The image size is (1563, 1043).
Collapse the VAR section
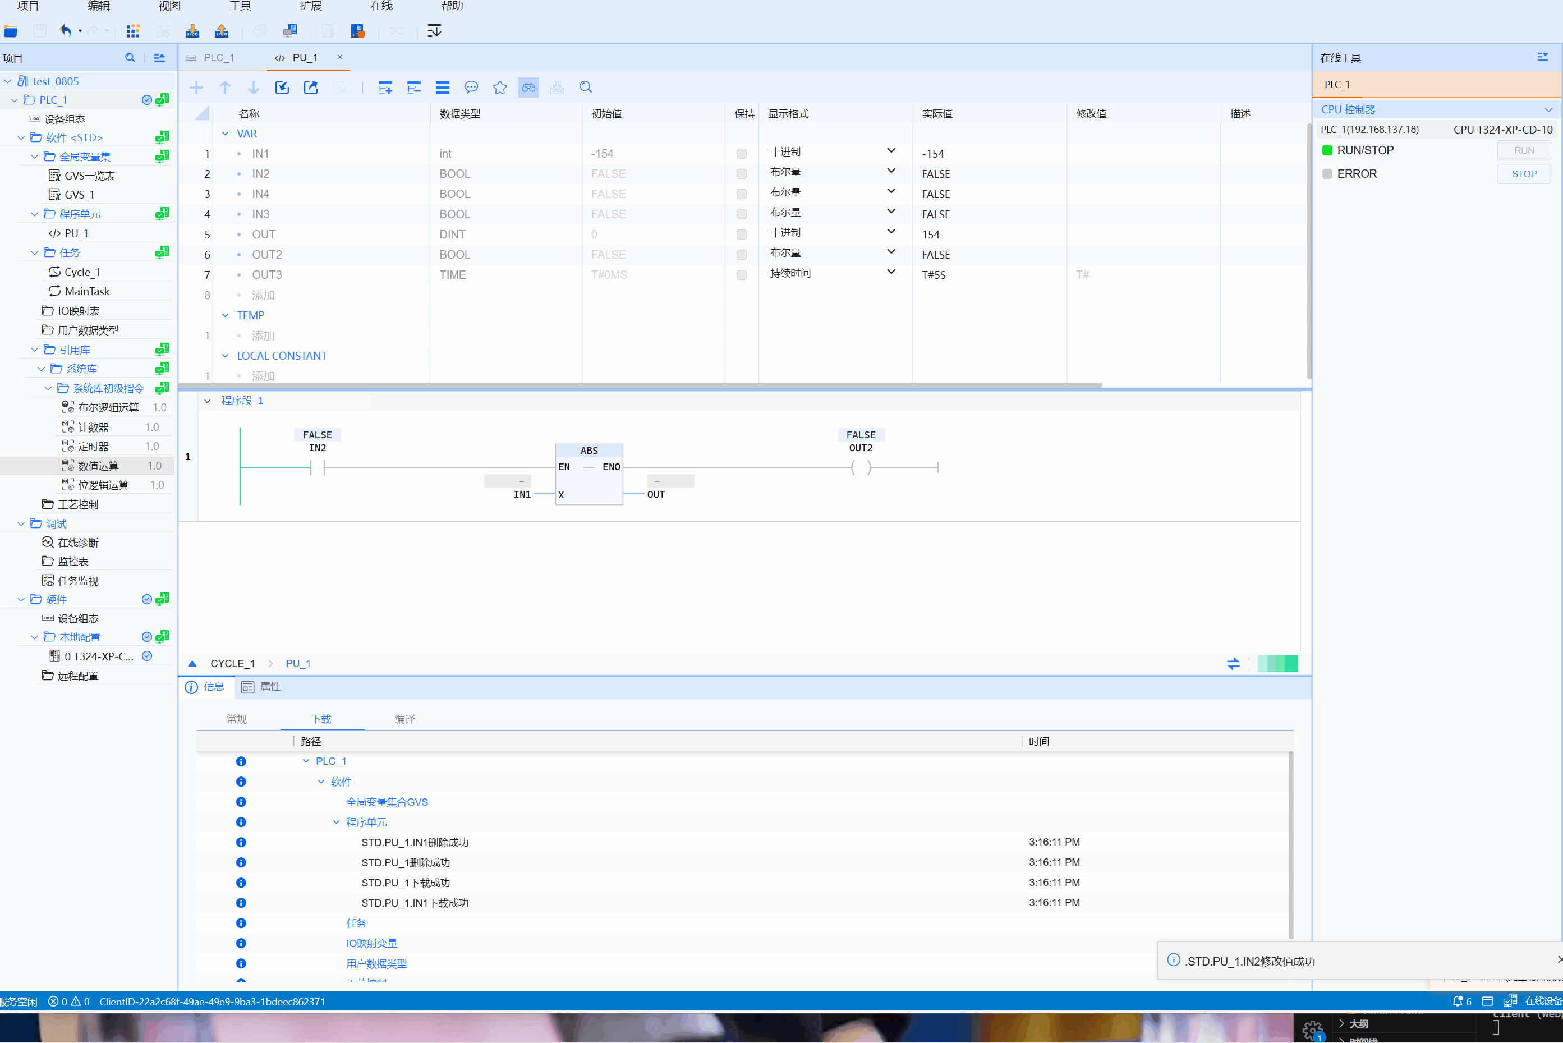tap(226, 134)
